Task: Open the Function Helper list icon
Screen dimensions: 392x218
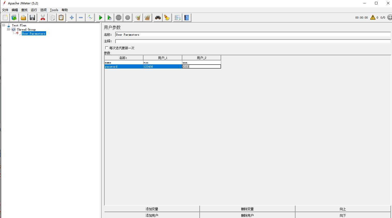Action: pos(177,18)
